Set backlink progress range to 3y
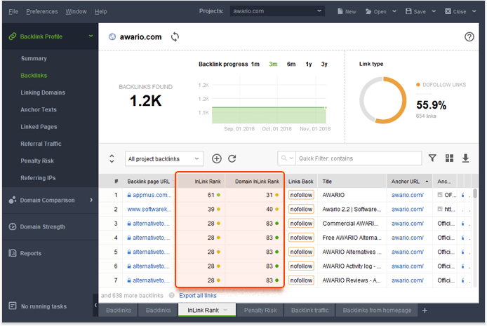The height and width of the screenshot is (326, 487). pos(324,64)
